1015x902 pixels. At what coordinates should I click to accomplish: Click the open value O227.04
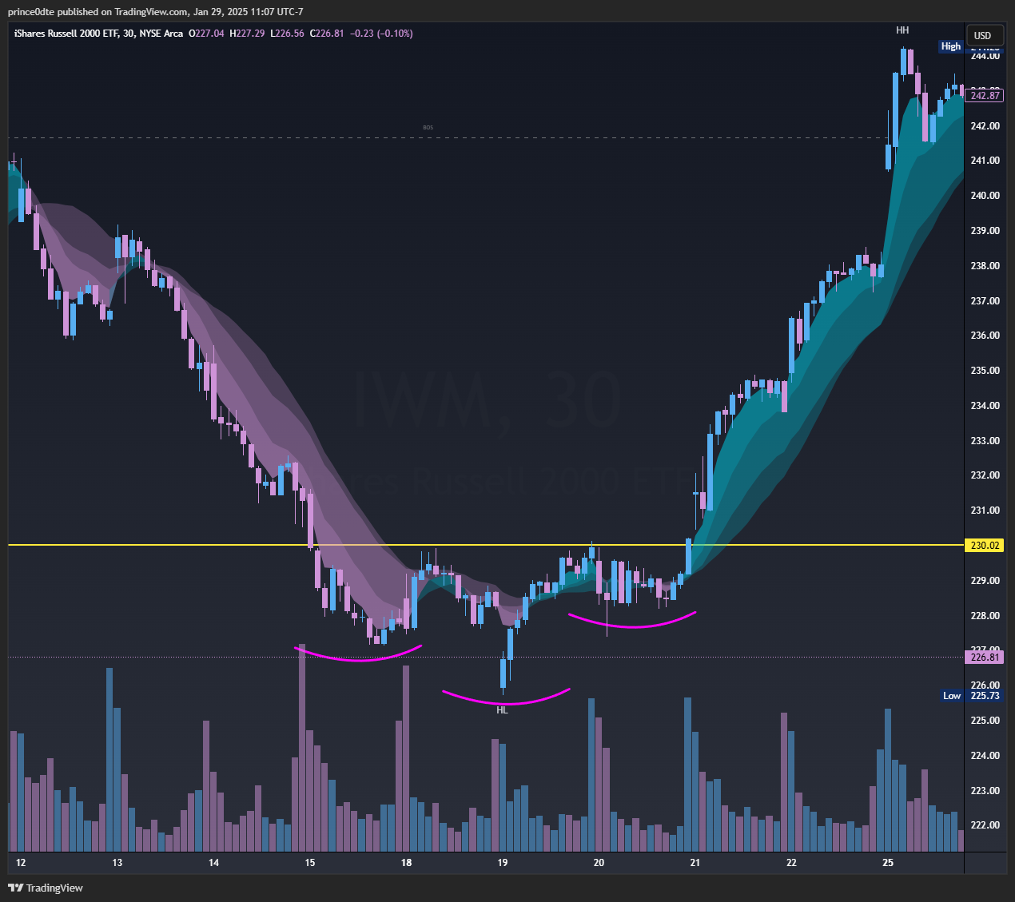(206, 34)
